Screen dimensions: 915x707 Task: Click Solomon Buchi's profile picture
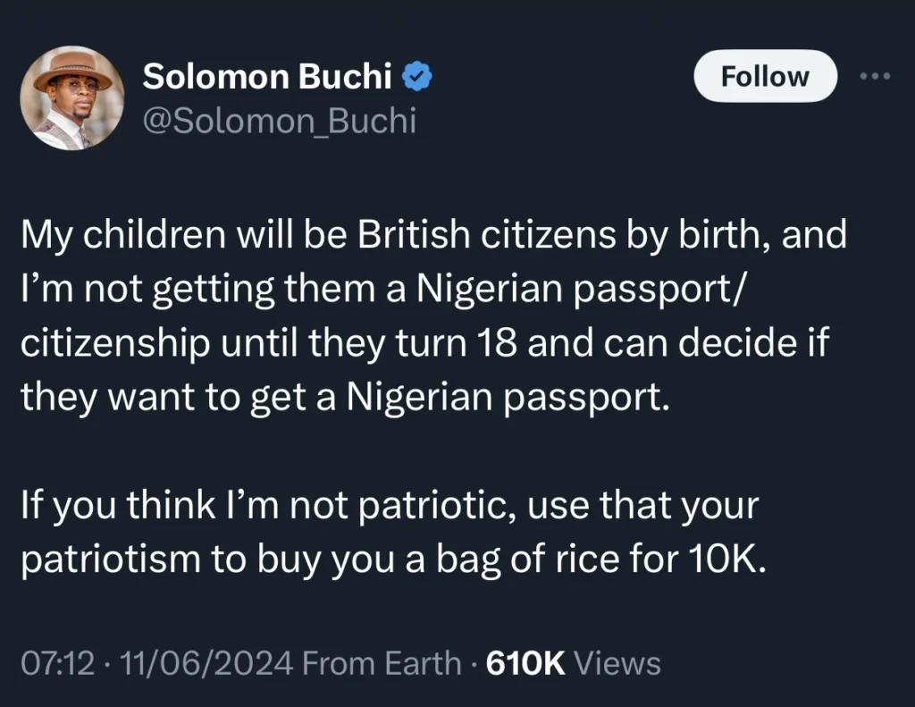point(72,98)
